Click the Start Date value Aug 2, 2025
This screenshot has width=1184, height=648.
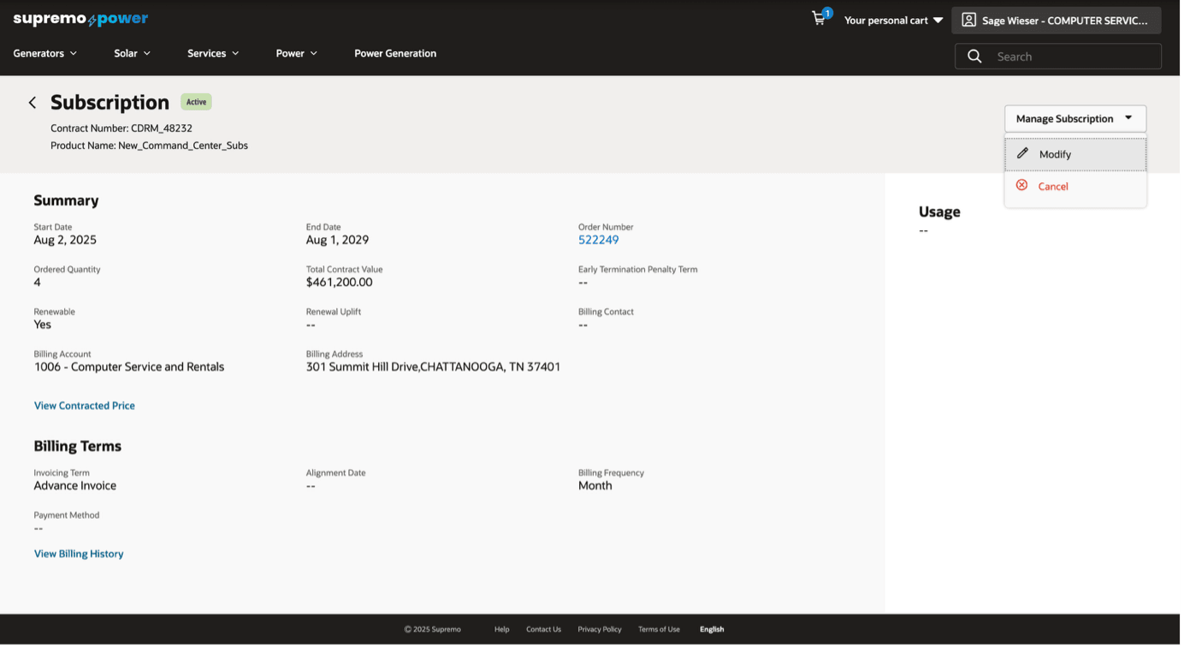tap(65, 240)
